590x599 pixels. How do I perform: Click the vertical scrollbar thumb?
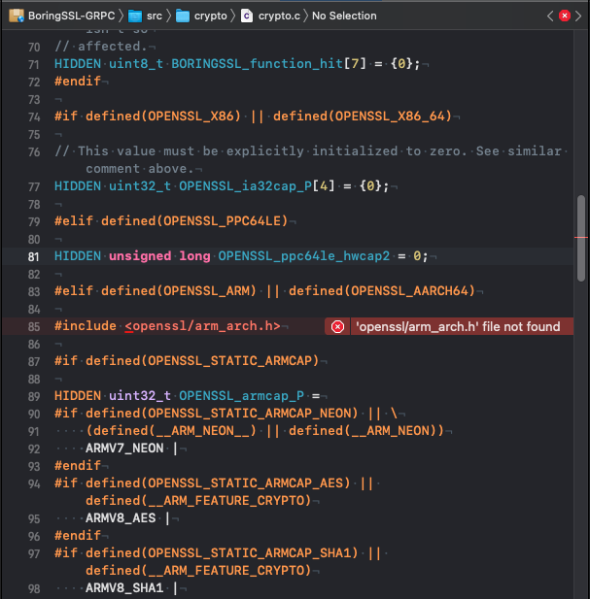click(581, 239)
